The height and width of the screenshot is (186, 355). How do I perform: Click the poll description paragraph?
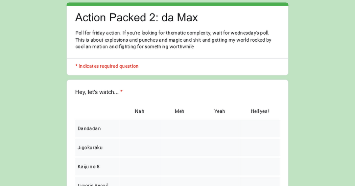173,40
